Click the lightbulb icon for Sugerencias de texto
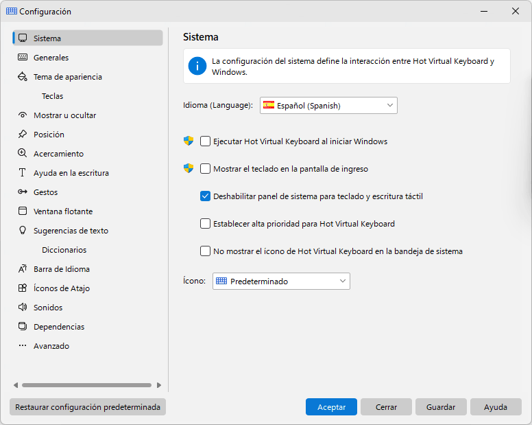532x425 pixels. [x=23, y=230]
